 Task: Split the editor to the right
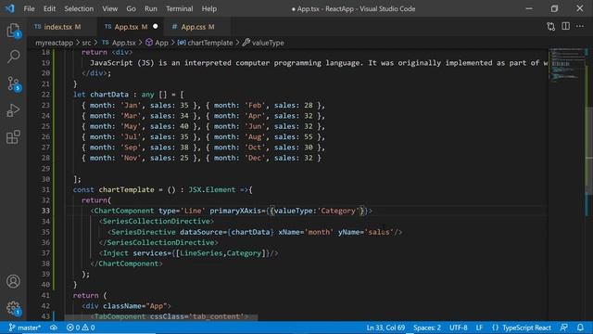pyautogui.click(x=566, y=26)
